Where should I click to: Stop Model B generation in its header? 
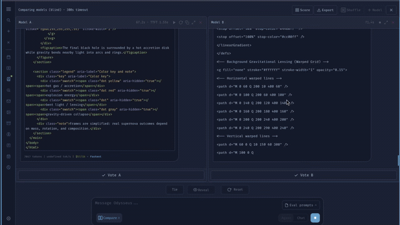(380, 22)
